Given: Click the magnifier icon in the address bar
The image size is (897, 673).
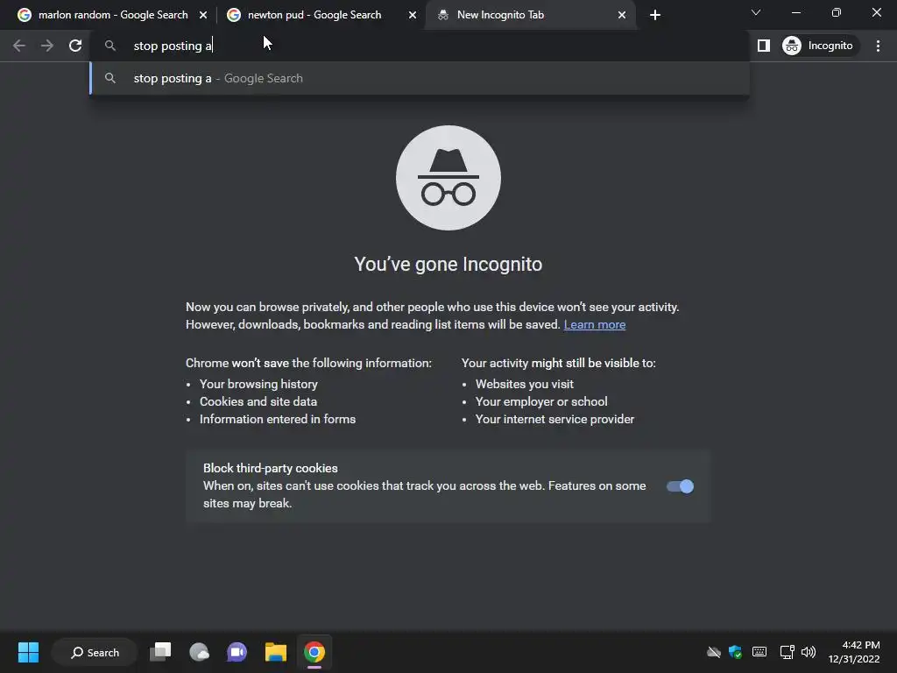Looking at the screenshot, I should pos(110,46).
